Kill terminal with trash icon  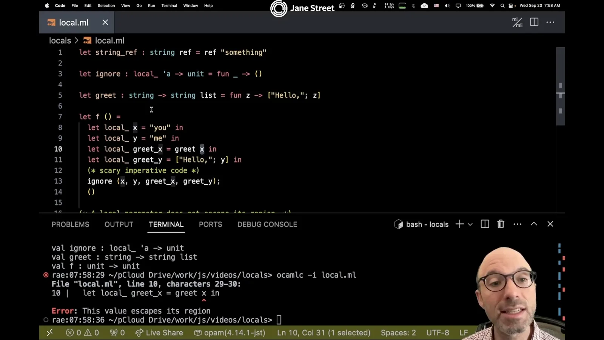coord(501,224)
